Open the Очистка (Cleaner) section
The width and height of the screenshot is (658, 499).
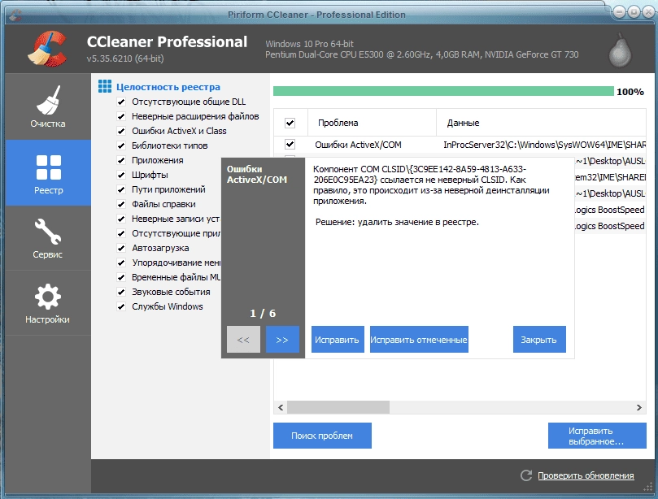coord(48,106)
